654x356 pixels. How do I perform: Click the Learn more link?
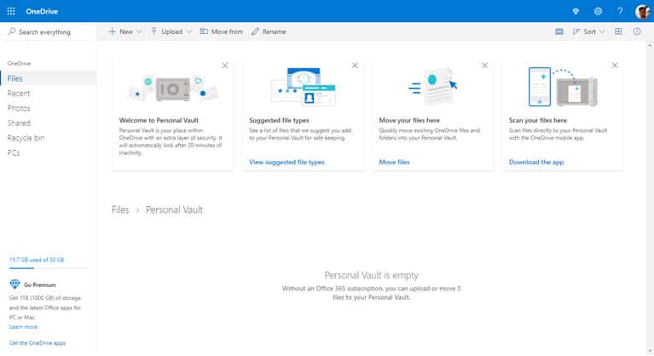(x=24, y=327)
